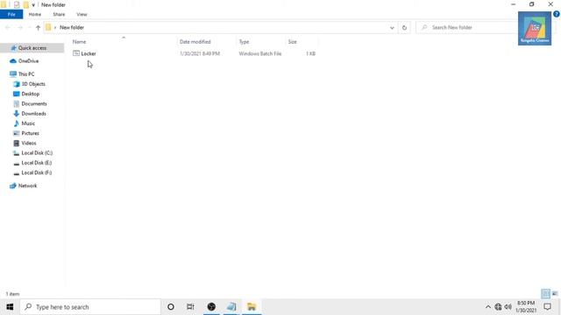Open 3D Objects folder
Viewport: 561px width, 315px height.
33,84
